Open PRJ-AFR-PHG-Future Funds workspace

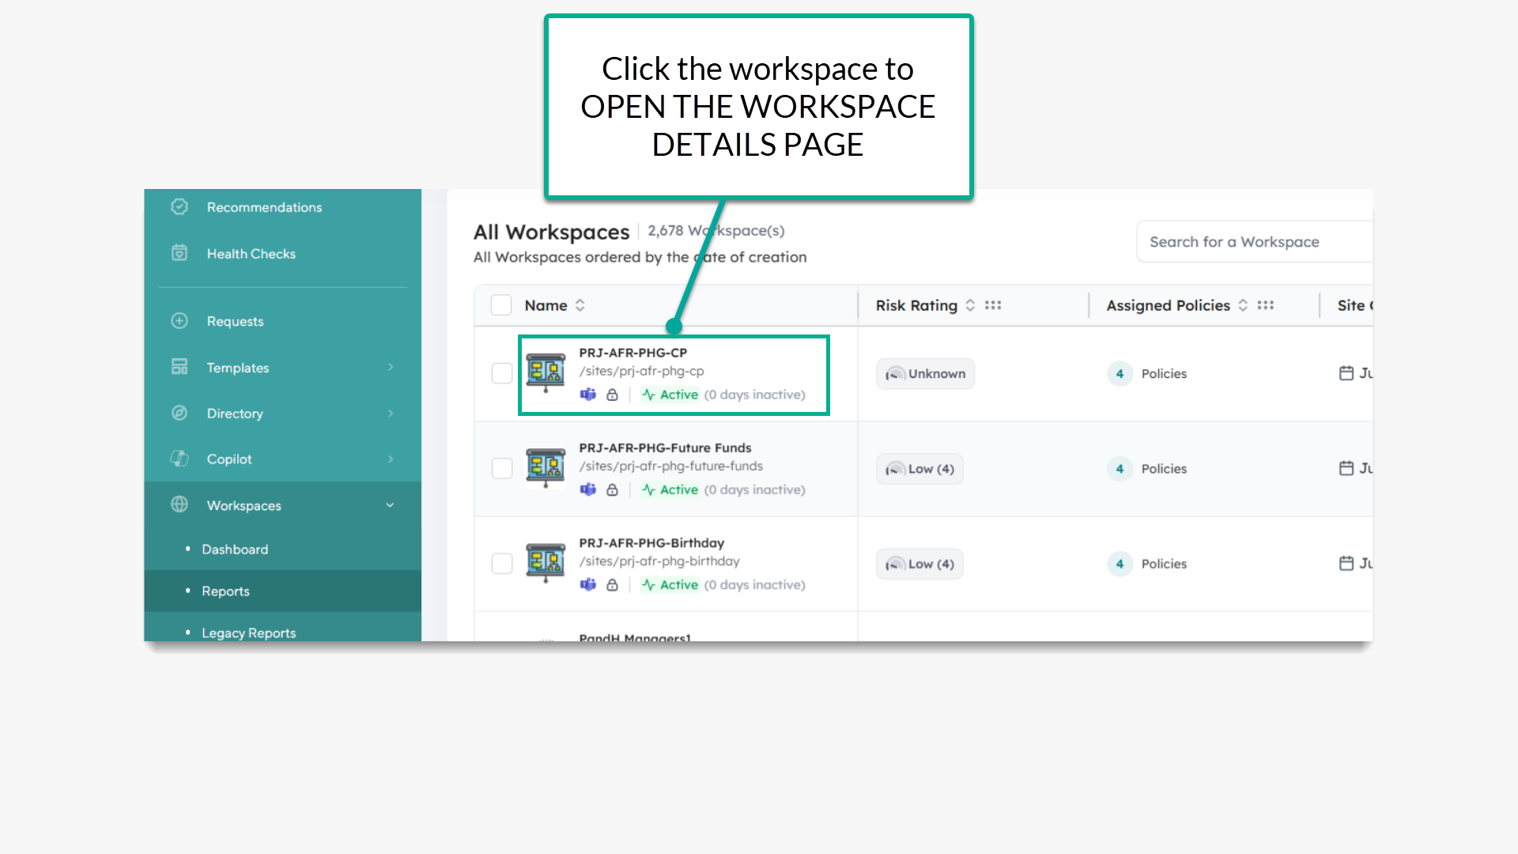[665, 448]
